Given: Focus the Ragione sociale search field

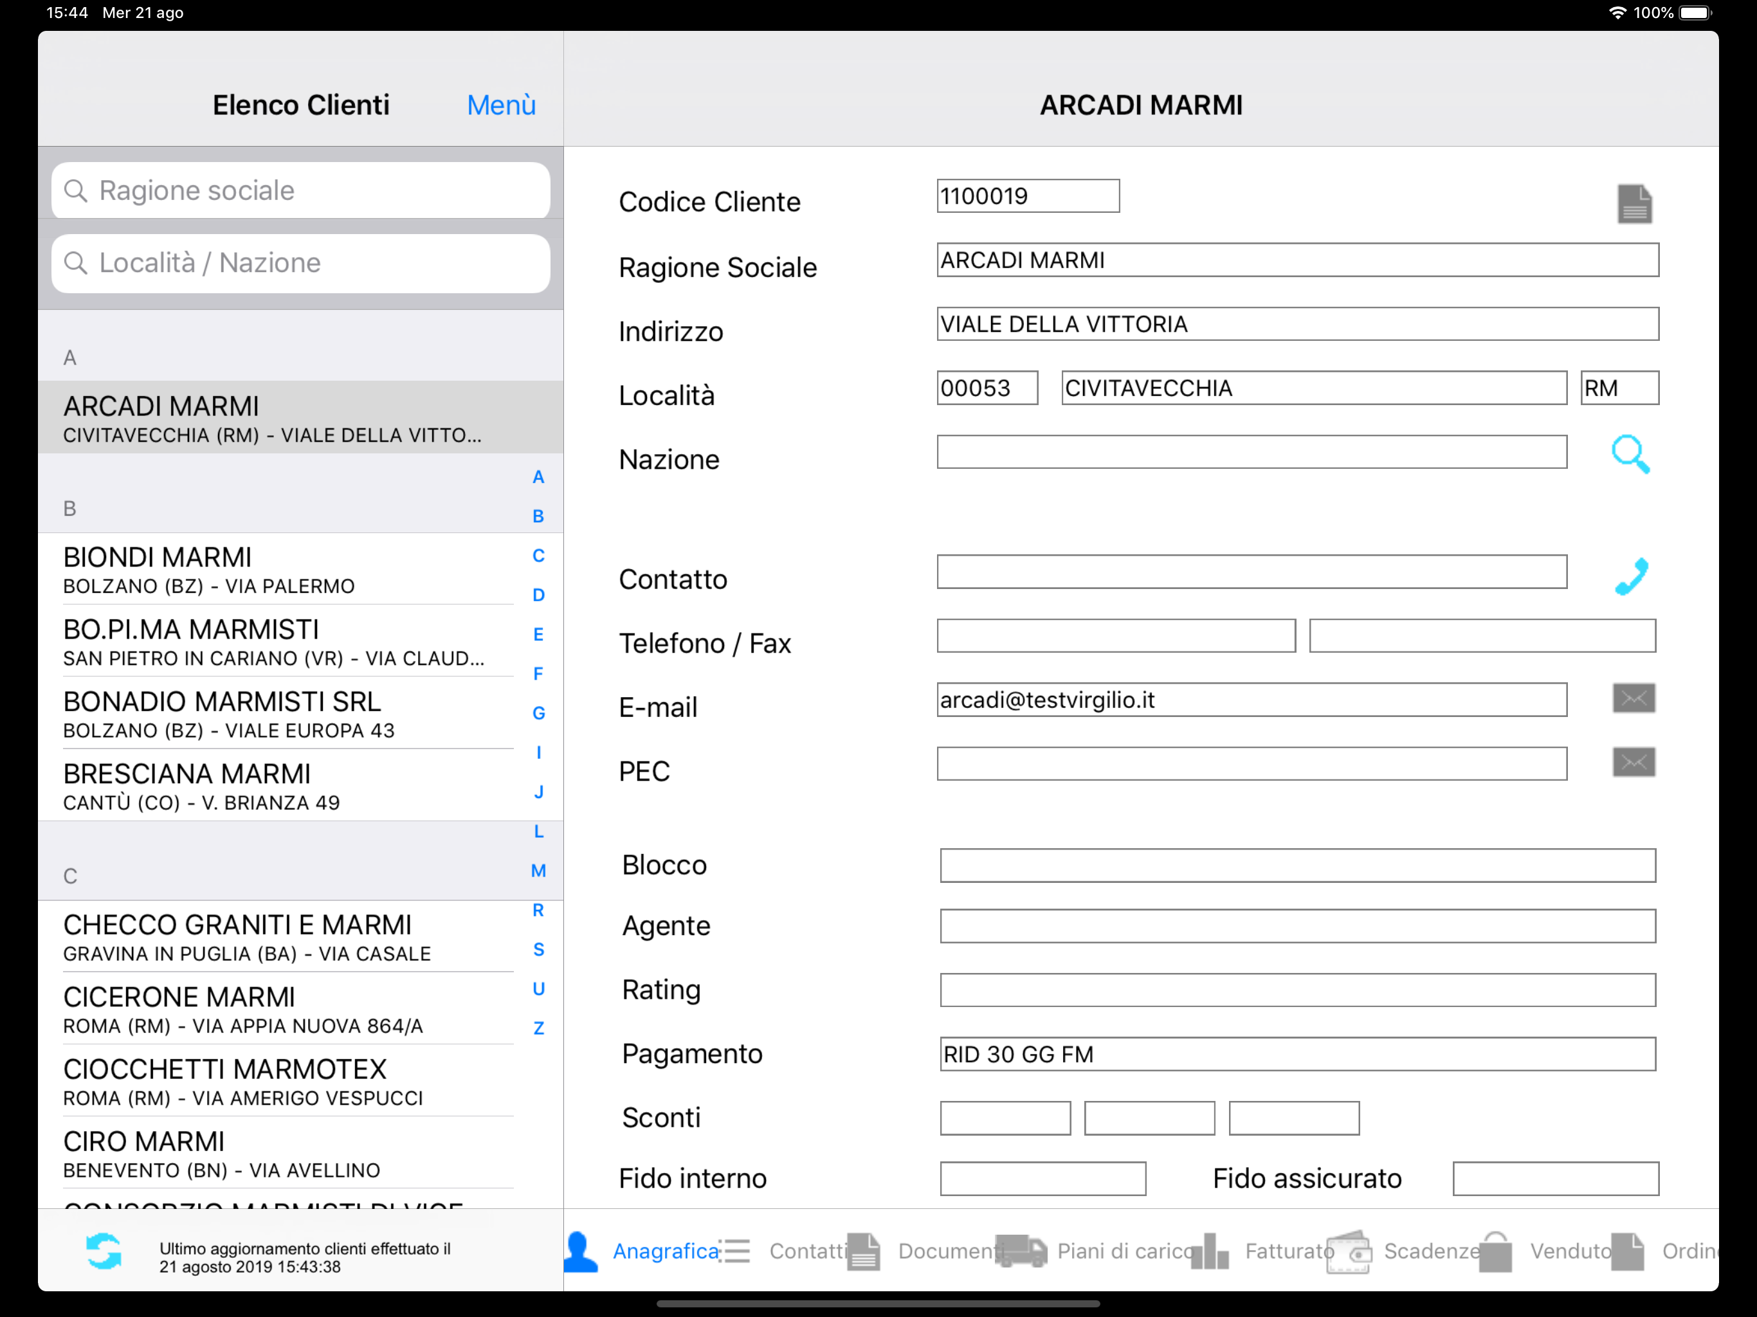Looking at the screenshot, I should (x=301, y=190).
